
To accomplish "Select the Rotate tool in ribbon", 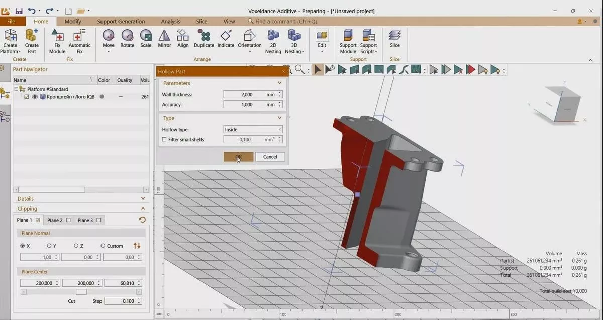I will tap(127, 36).
